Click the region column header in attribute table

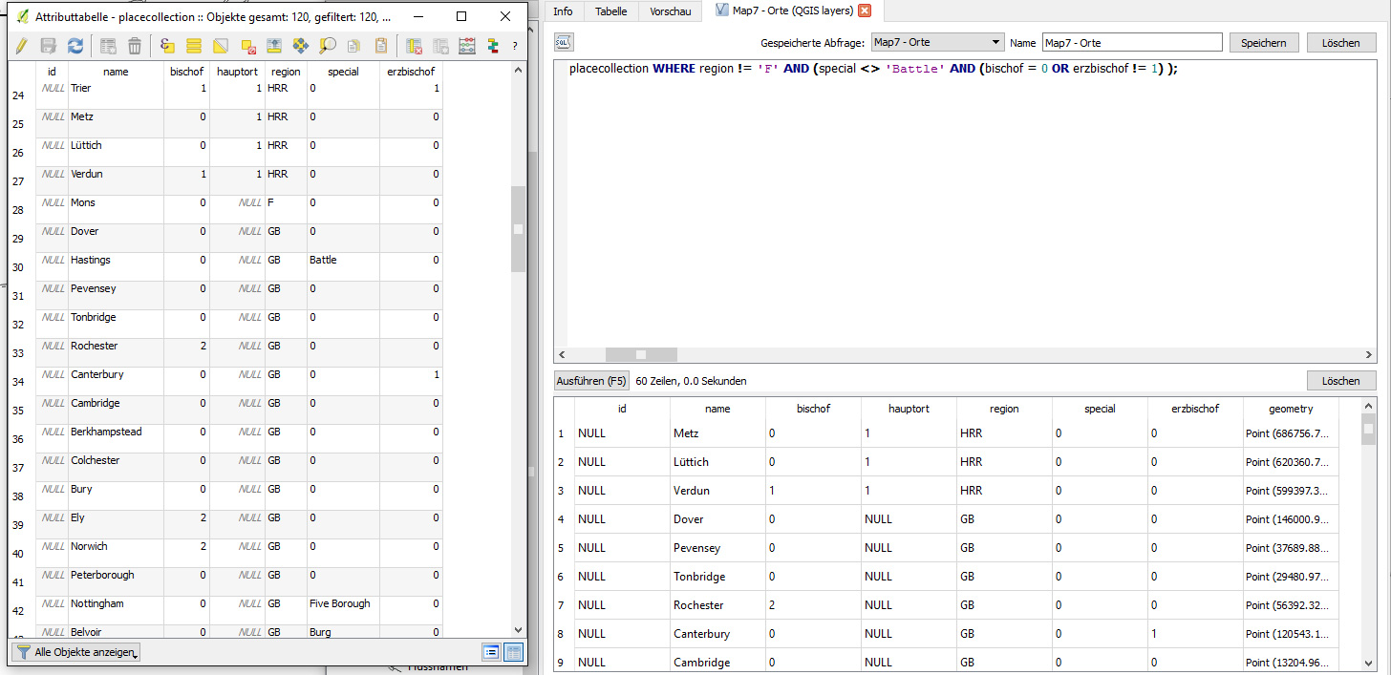285,72
